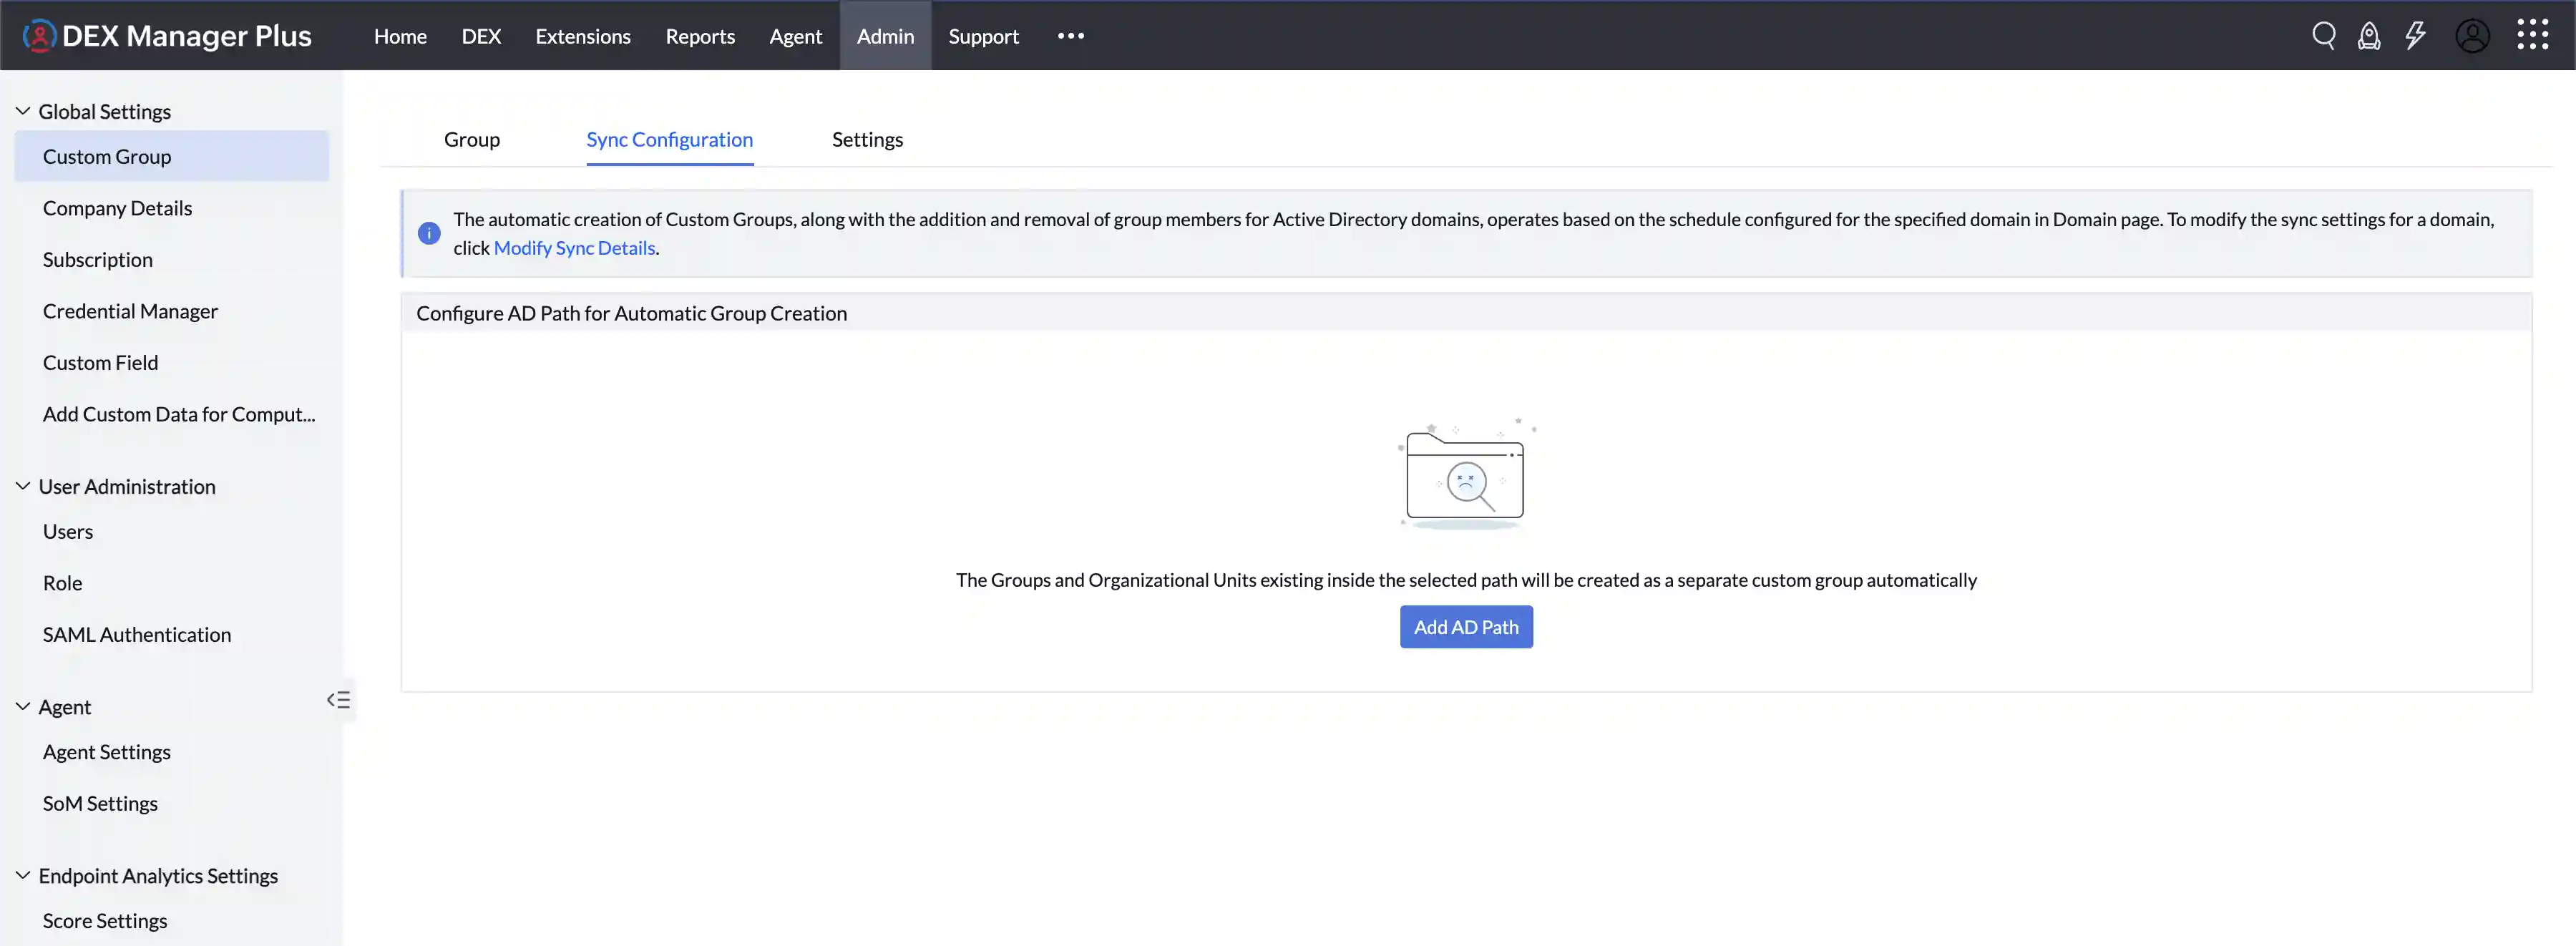Image resolution: width=2576 pixels, height=946 pixels.
Task: Click the sad folder empty-state illustration
Action: [1465, 475]
